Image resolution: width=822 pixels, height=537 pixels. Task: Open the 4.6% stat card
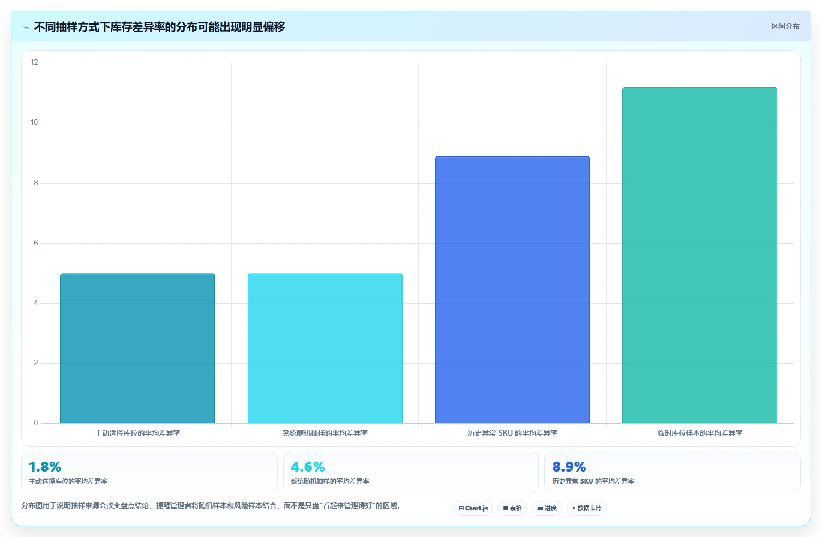(411, 472)
